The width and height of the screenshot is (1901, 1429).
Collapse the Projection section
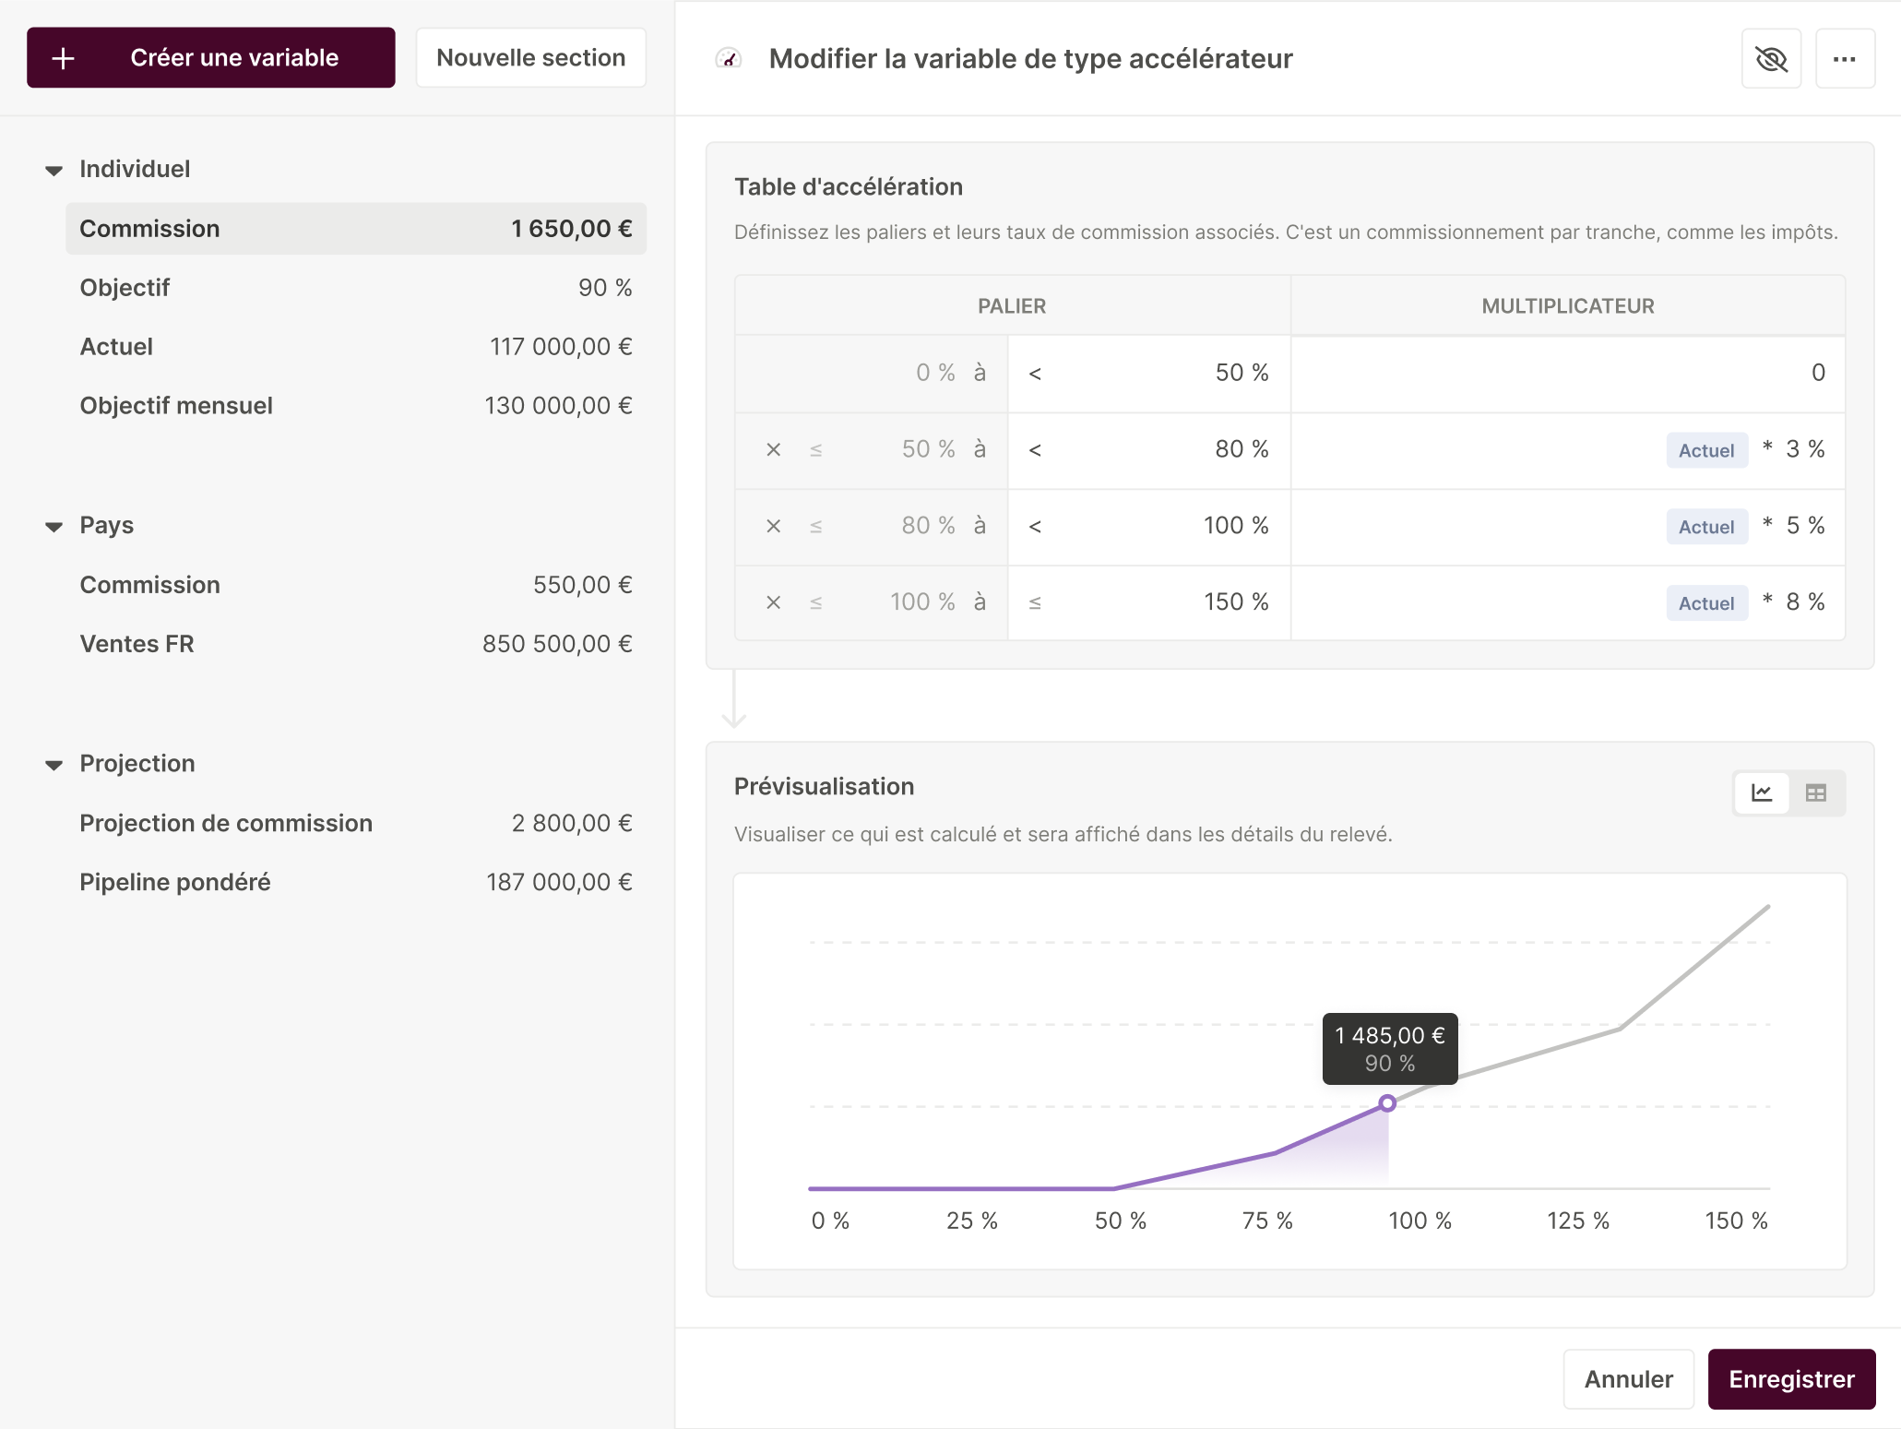coord(54,765)
